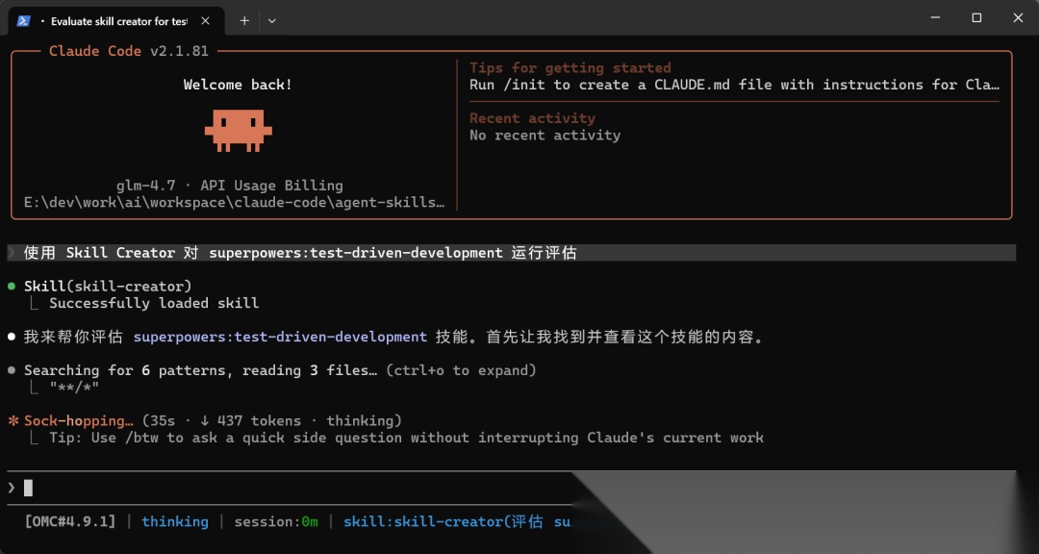This screenshot has height=554, width=1039.
Task: Click the green dot beside Skill(skill-creator)
Action: pos(12,287)
